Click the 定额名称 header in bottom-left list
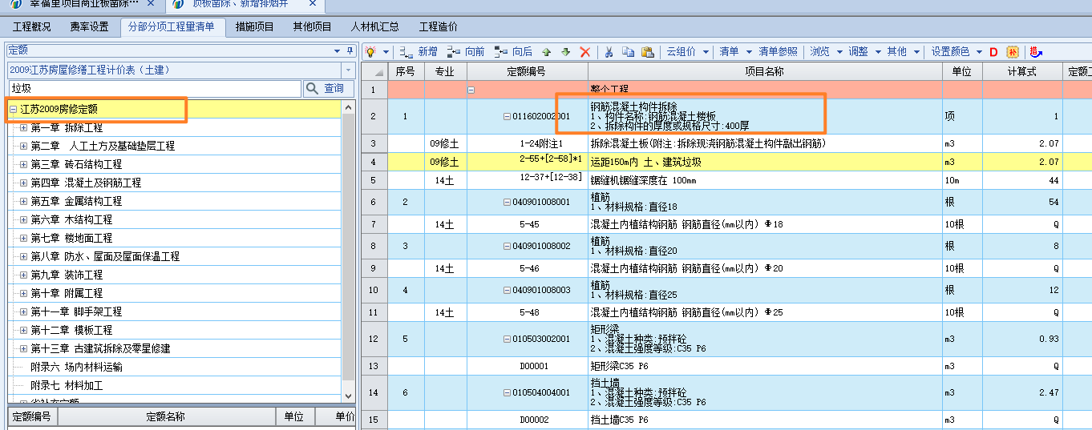The width and height of the screenshot is (1092, 430). (x=165, y=416)
